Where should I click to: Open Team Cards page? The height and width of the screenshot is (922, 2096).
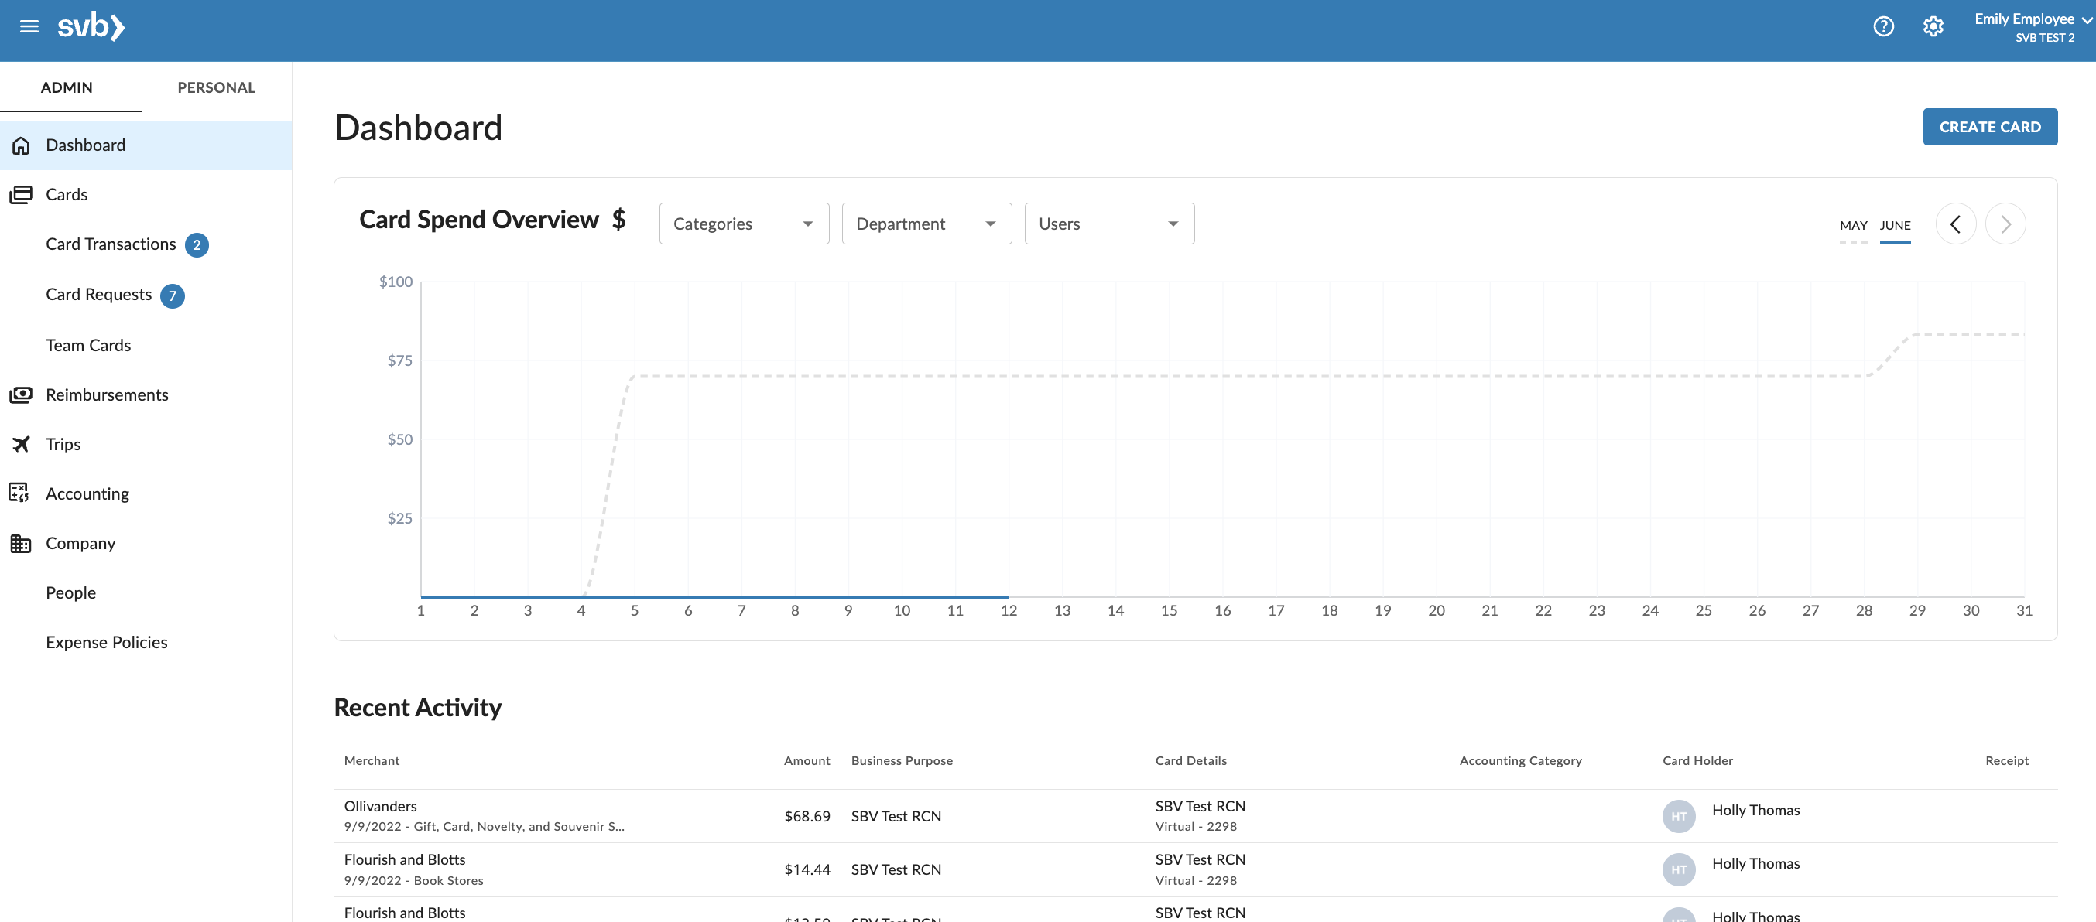pyautogui.click(x=88, y=346)
